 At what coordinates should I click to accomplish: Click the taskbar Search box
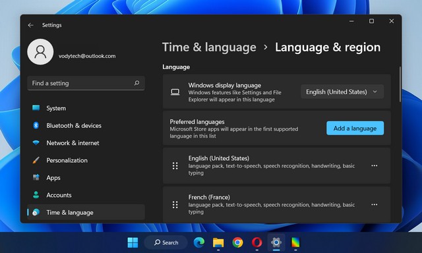(x=166, y=242)
